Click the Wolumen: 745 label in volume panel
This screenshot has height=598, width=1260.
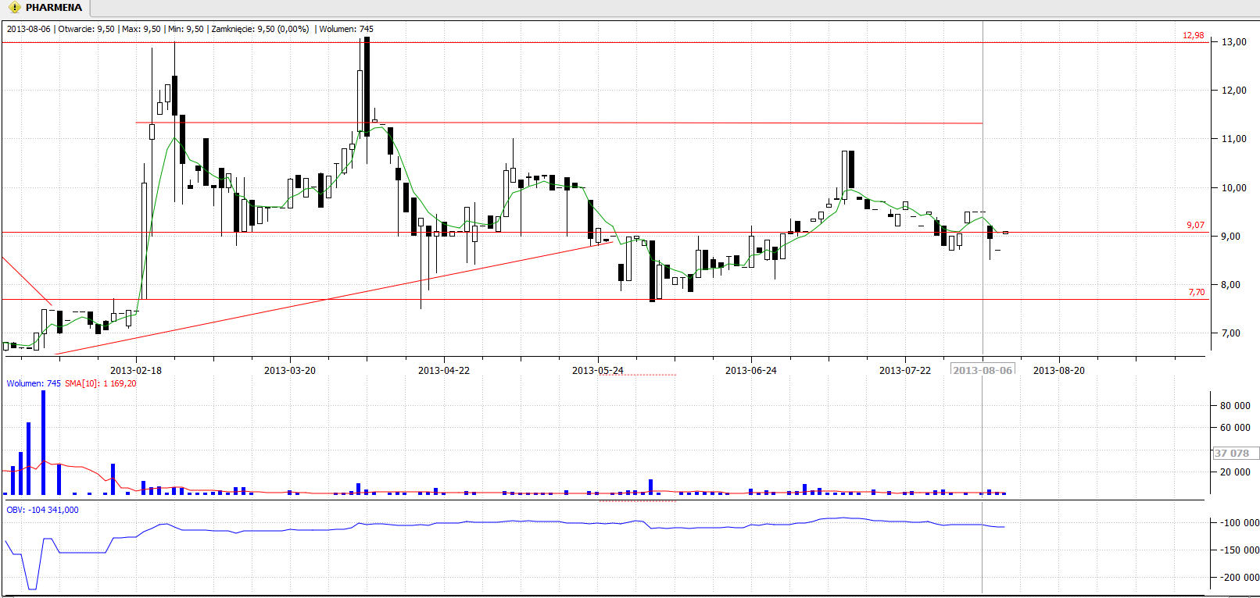(x=34, y=383)
